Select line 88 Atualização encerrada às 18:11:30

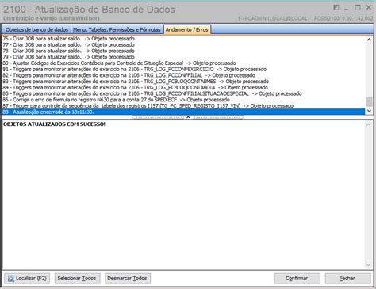(183, 112)
